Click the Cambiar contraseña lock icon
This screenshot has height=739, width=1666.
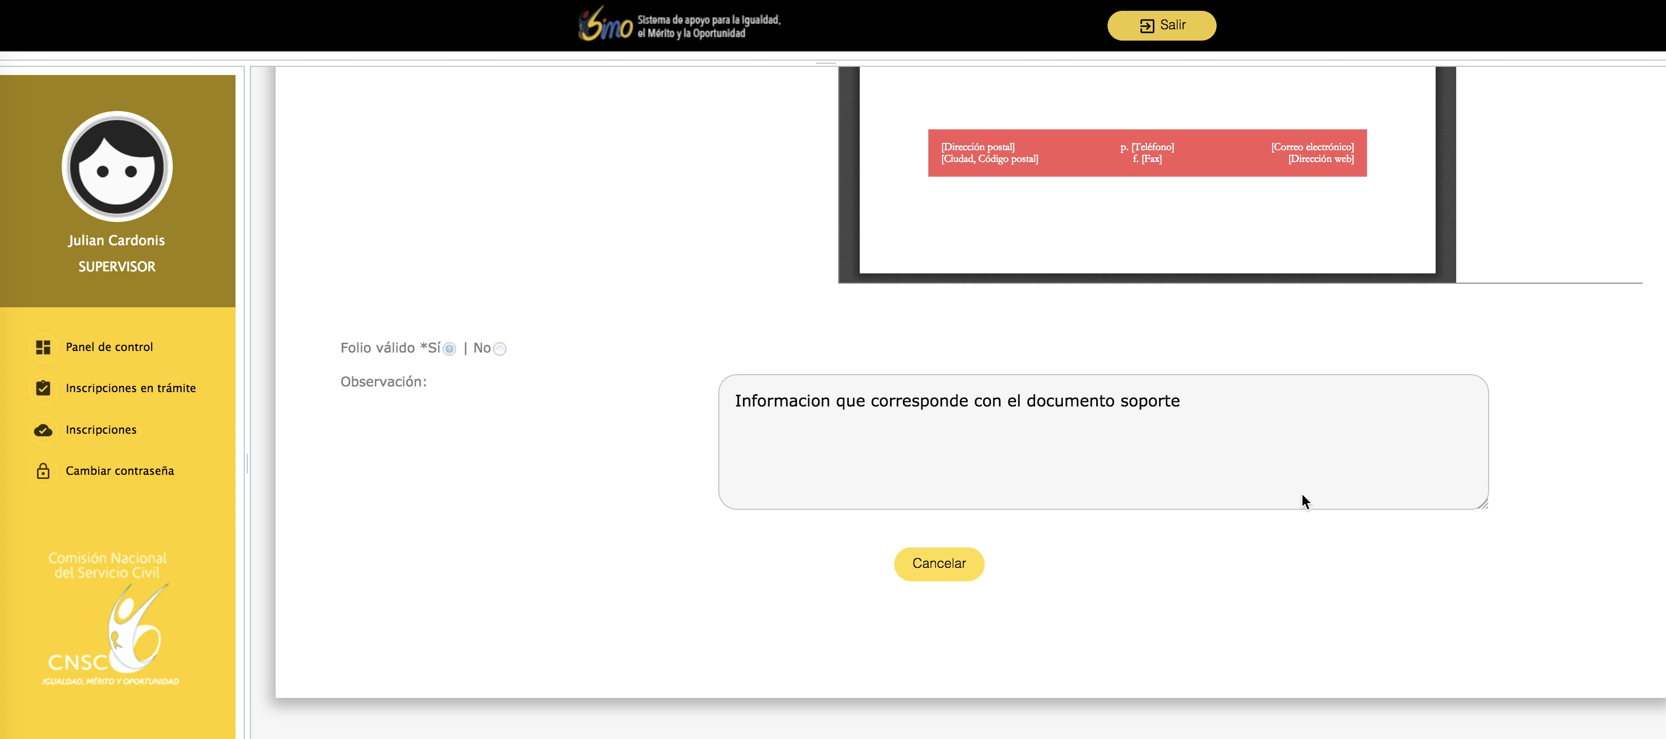[x=43, y=471]
